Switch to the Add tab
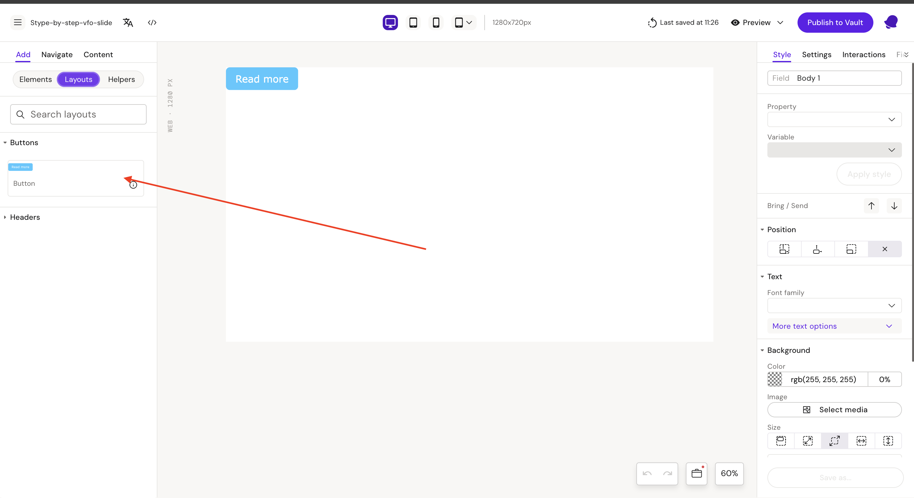This screenshot has height=498, width=914. click(x=23, y=55)
